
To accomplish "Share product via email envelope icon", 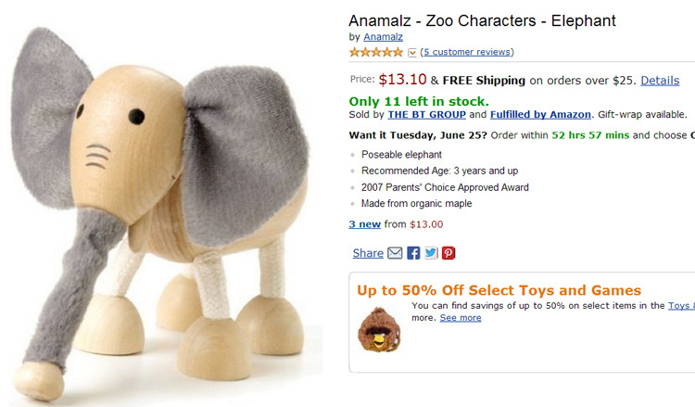I will [395, 253].
